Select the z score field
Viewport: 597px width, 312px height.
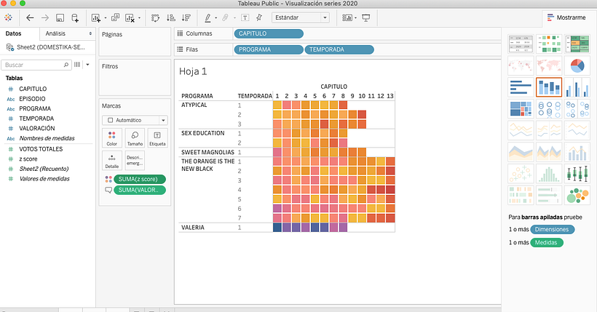(28, 159)
